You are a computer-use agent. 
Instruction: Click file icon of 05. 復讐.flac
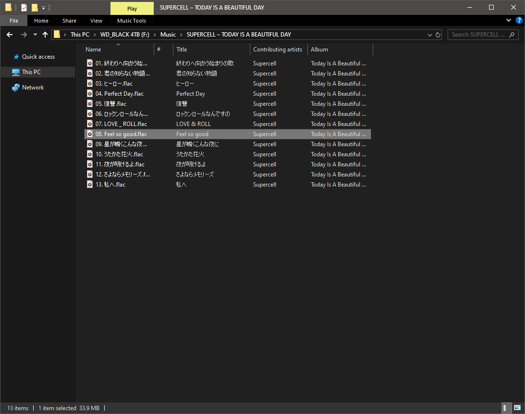[90, 103]
